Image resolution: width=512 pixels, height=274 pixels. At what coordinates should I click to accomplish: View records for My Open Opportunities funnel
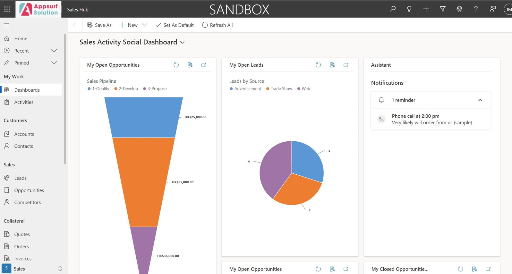pyautogui.click(x=190, y=65)
